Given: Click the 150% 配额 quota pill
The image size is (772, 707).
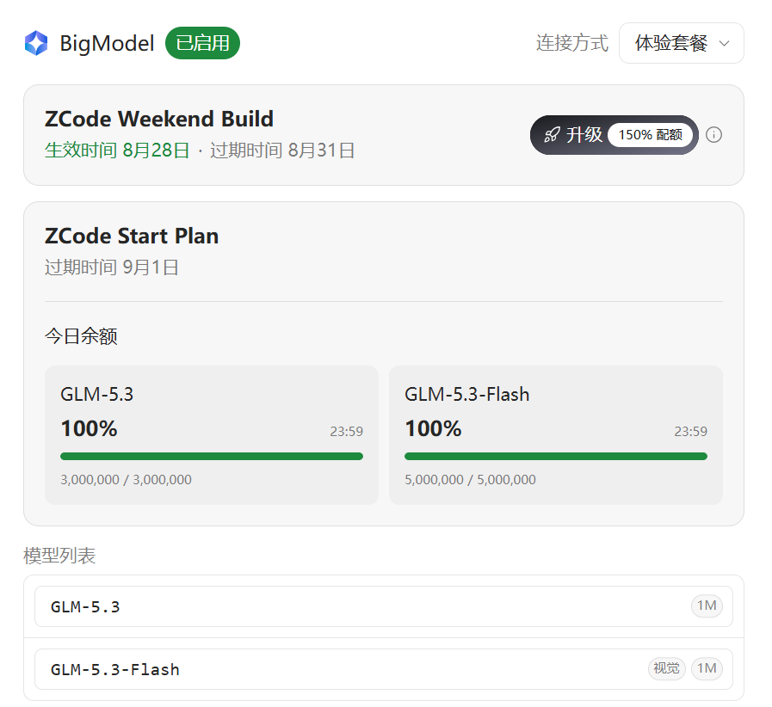Looking at the screenshot, I should 650,135.
